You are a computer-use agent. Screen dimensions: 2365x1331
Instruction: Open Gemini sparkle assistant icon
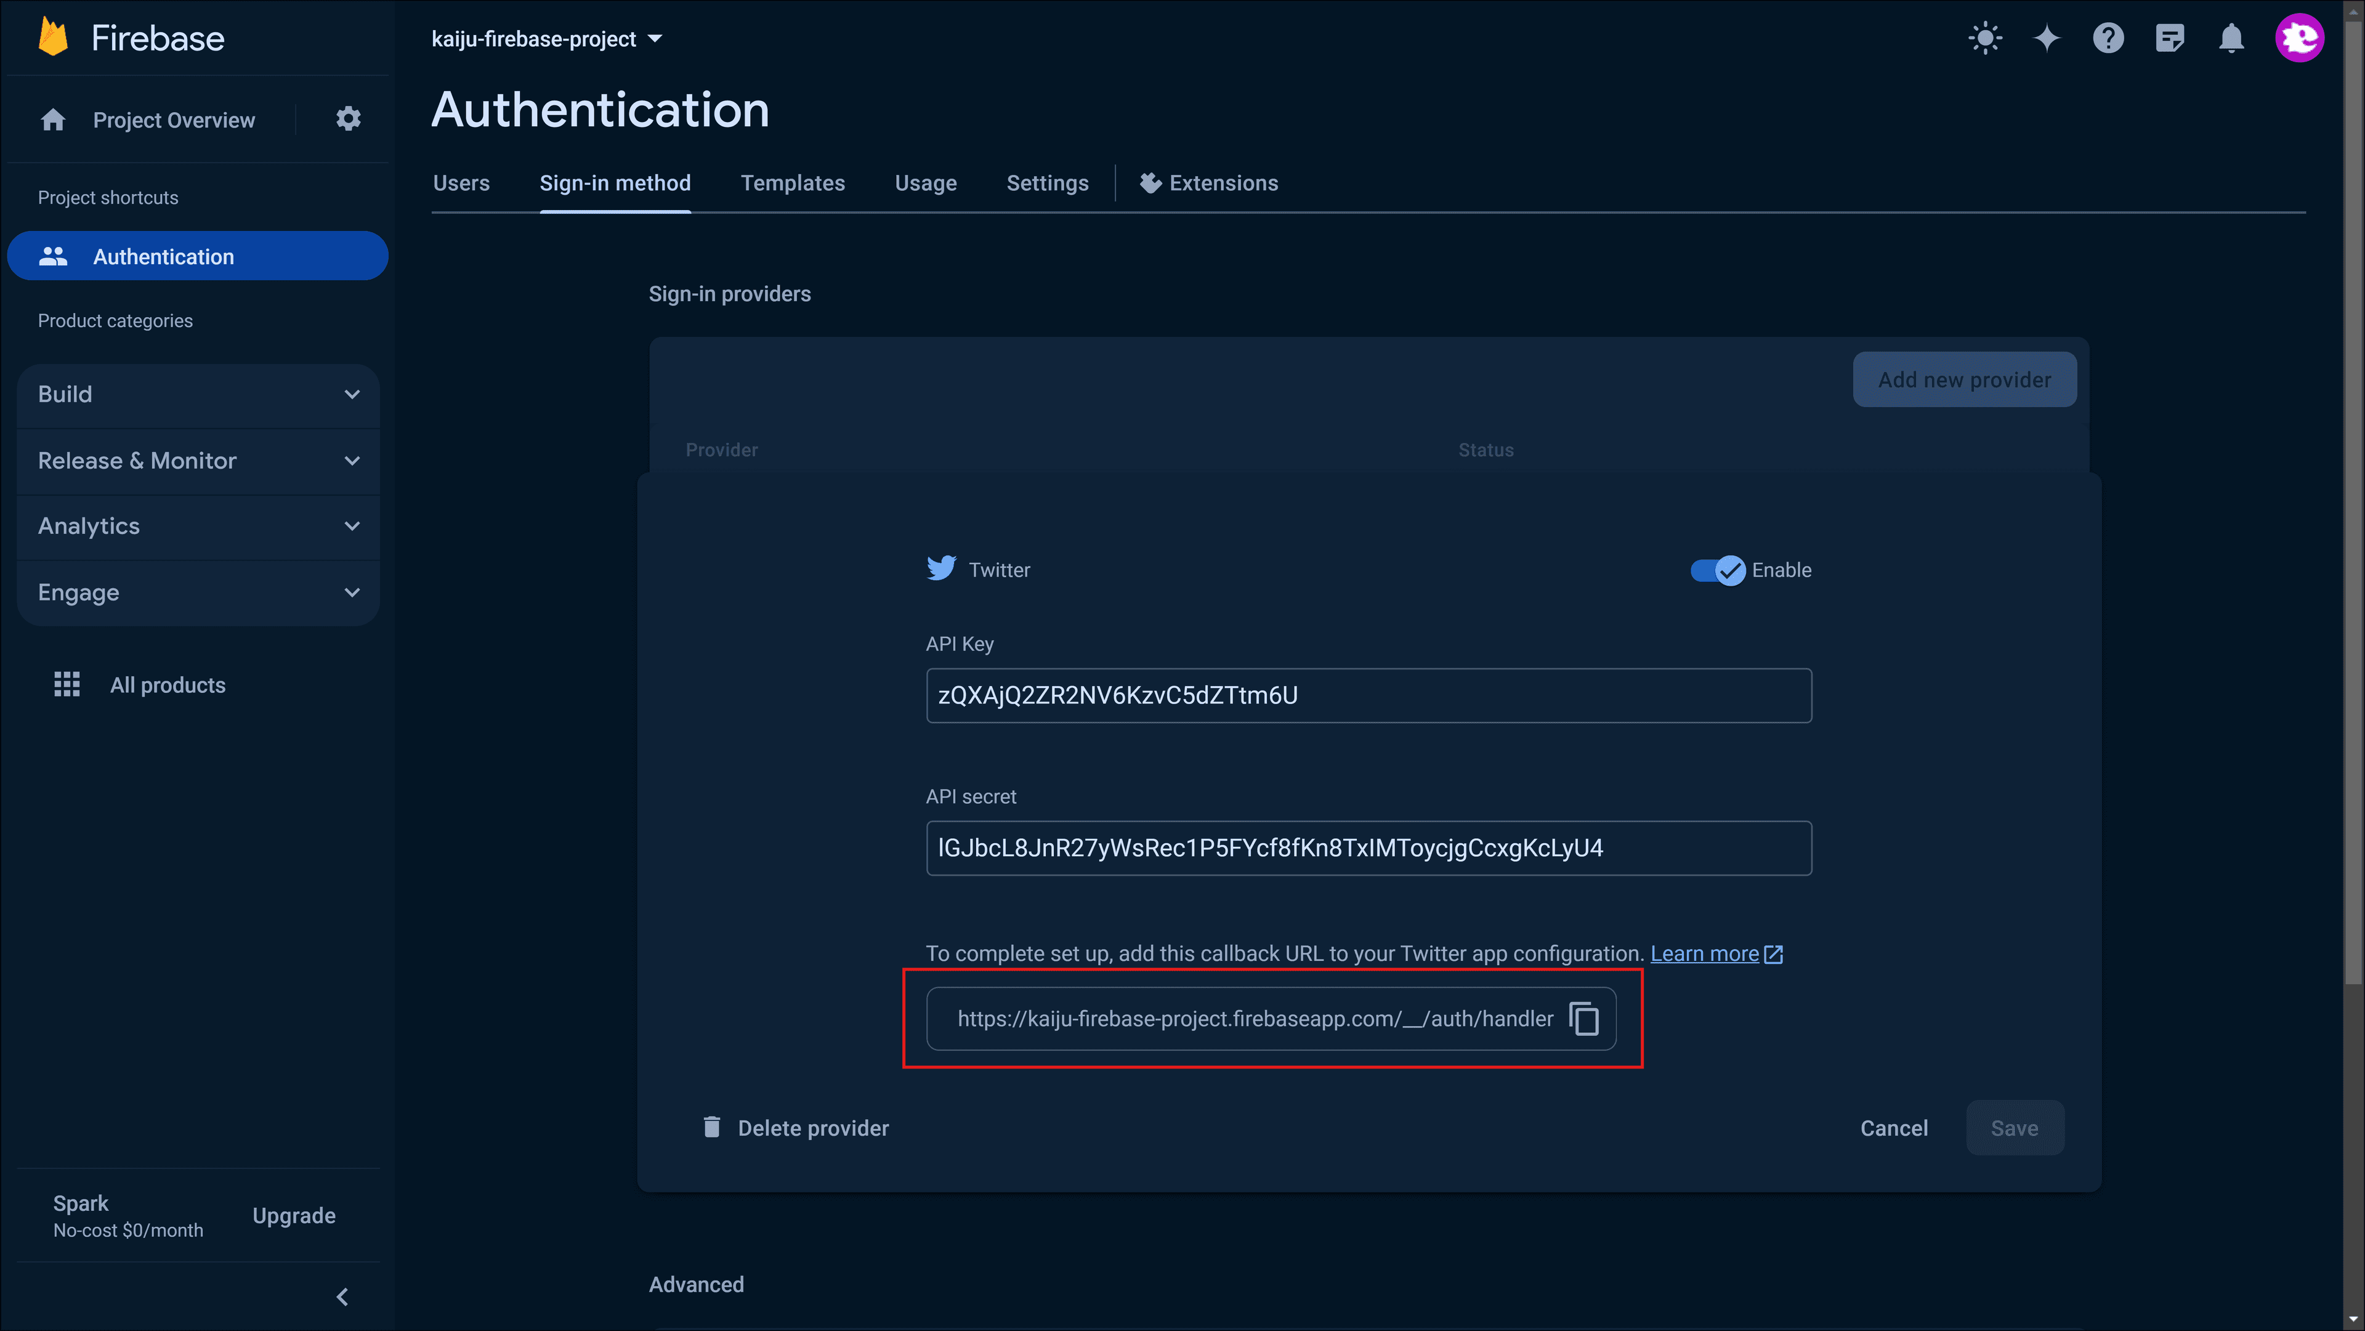(x=2047, y=38)
